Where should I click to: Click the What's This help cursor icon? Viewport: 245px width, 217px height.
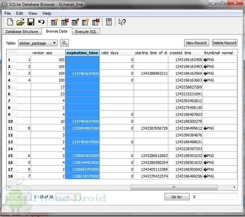tap(122, 22)
